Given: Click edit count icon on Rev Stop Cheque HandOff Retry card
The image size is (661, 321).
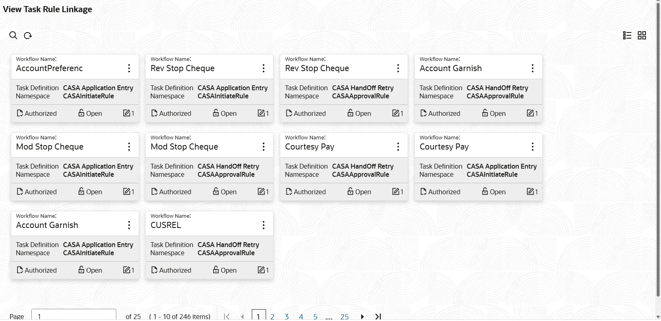Looking at the screenshot, I should pyautogui.click(x=395, y=113).
